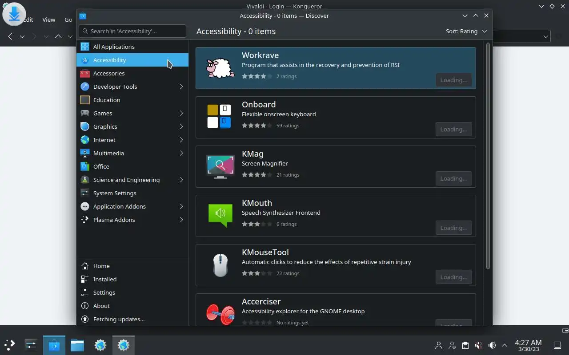The height and width of the screenshot is (355, 569).
Task: Click the All Applications grid icon
Action: (x=85, y=47)
